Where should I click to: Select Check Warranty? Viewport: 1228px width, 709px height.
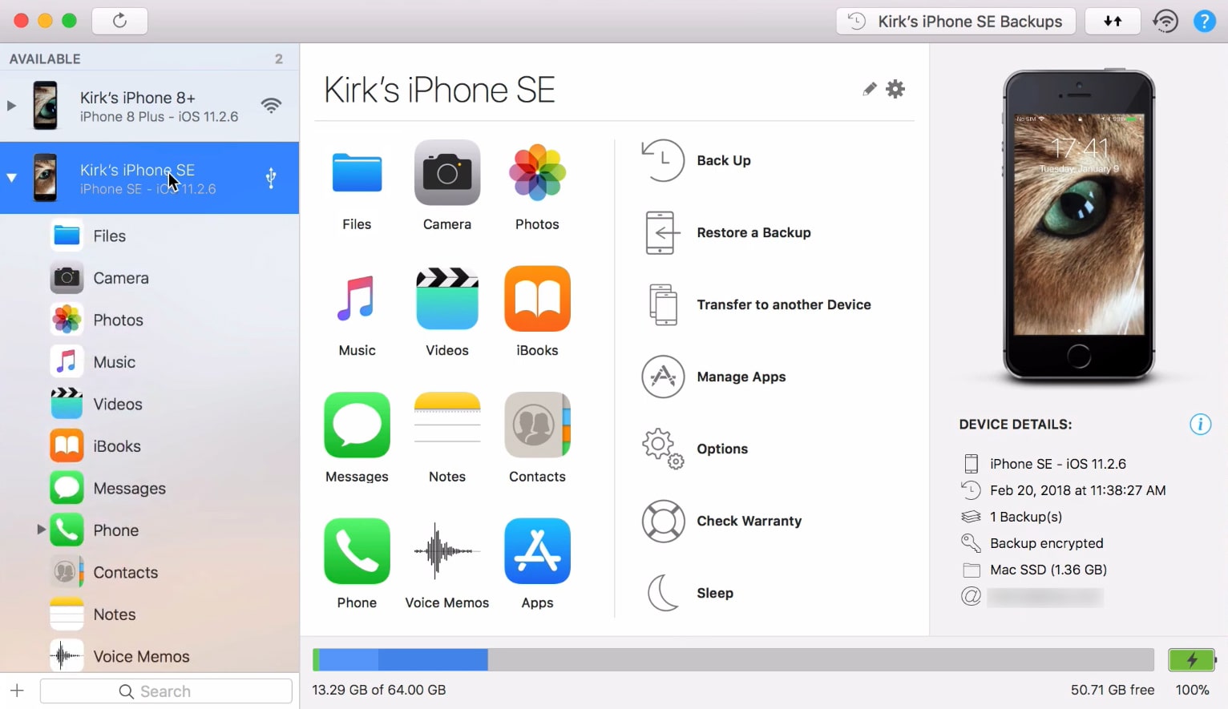click(722, 521)
